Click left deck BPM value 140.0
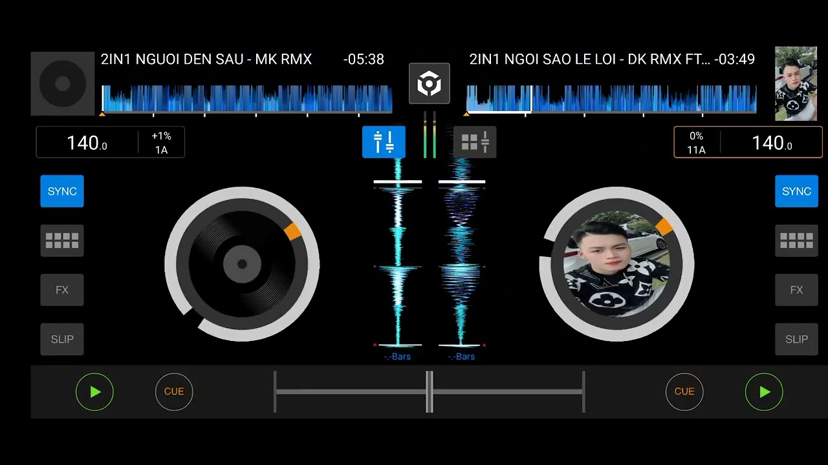The height and width of the screenshot is (465, 828). [87, 143]
